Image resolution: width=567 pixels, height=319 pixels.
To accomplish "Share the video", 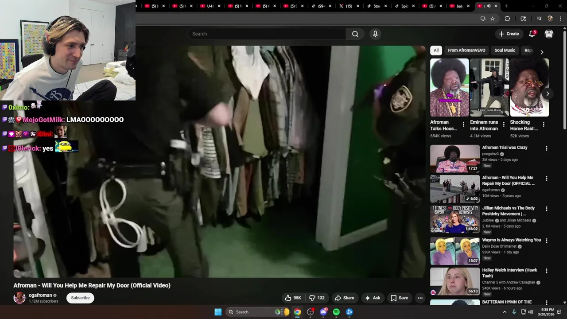I will tap(344, 298).
